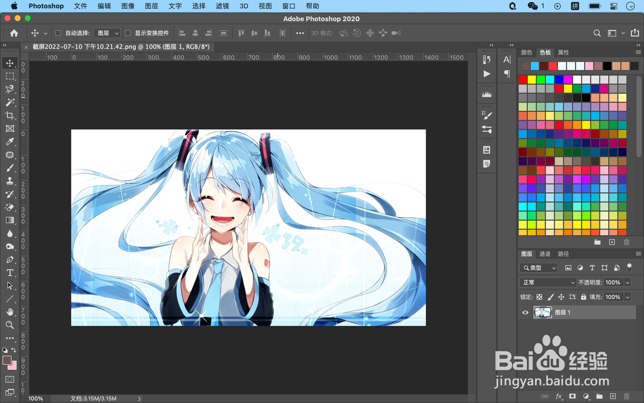Viewport: 644px width, 403px height.
Task: Add a layer style with fx icon
Action: click(559, 396)
